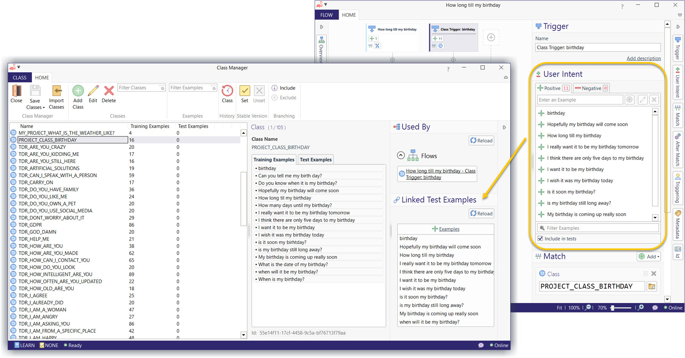Click Reload in the Used By panel

tap(481, 141)
